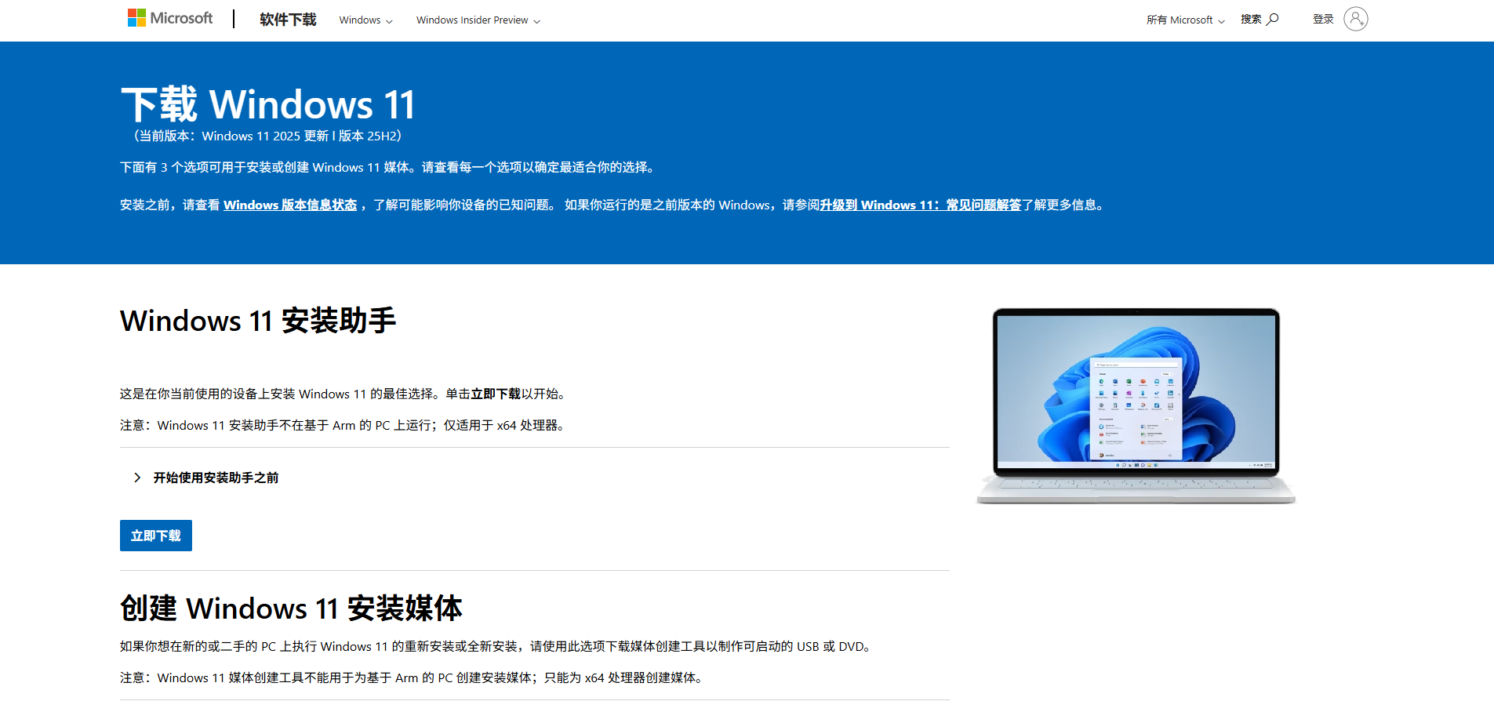The image size is (1494, 712).
Task: Open the Windows Insider Preview dropdown
Action: click(477, 20)
